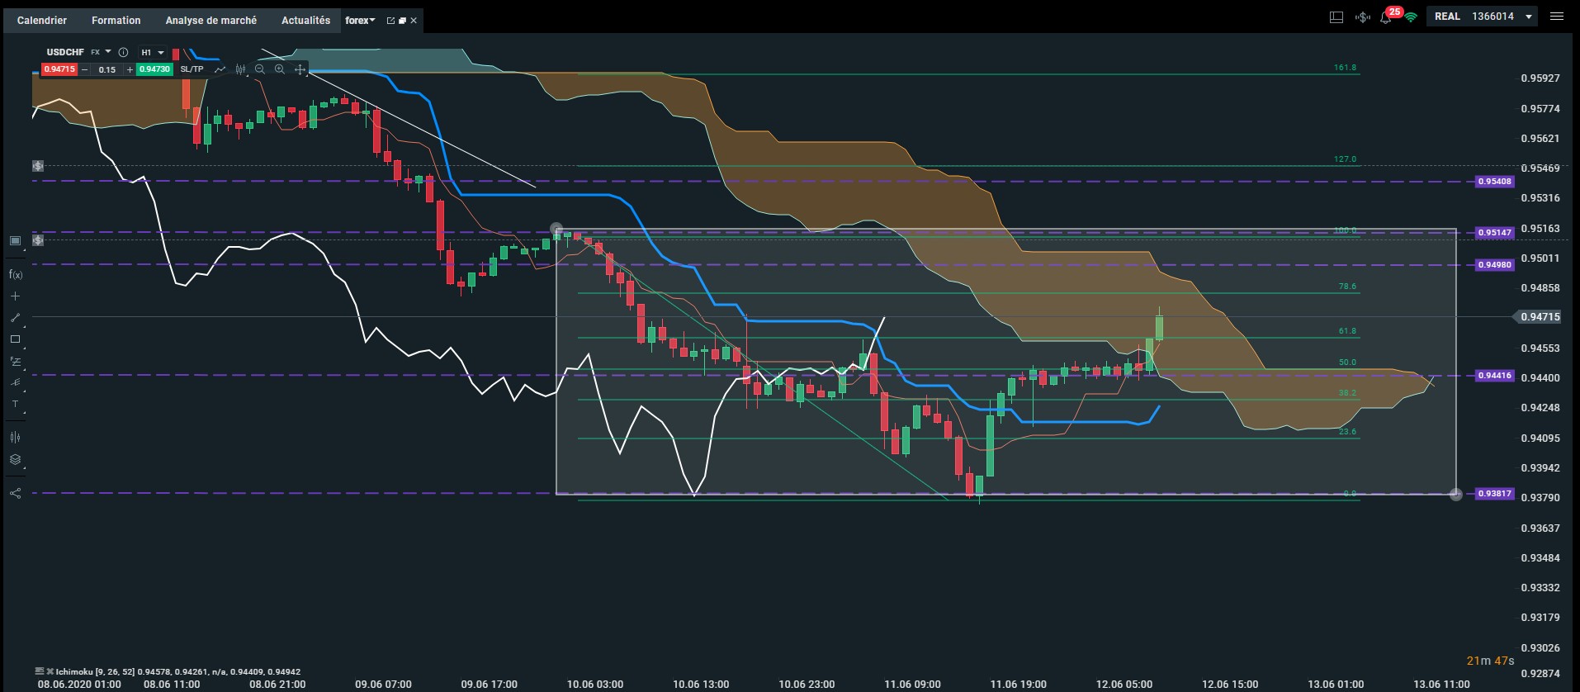1580x692 pixels.
Task: Open the notifications bell with 25 badge
Action: (1386, 17)
